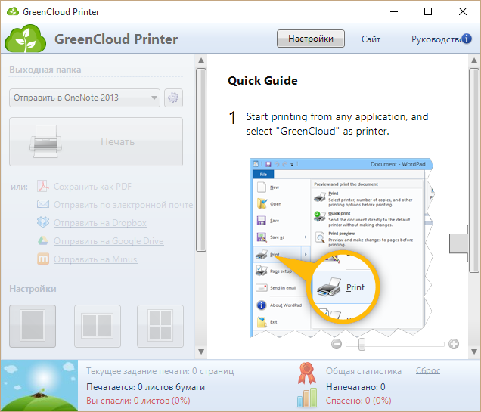The height and width of the screenshot is (412, 481).
Task: Expand the side panel handle on right edge
Action: [x=458, y=245]
